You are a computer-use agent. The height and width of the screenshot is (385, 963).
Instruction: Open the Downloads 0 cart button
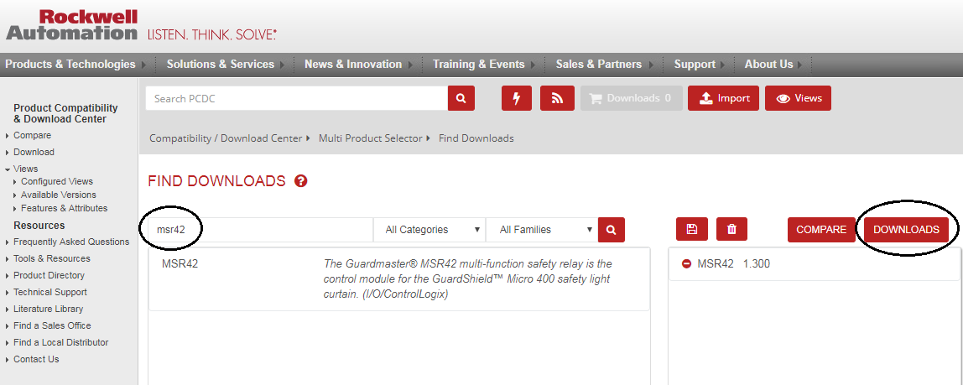click(632, 98)
